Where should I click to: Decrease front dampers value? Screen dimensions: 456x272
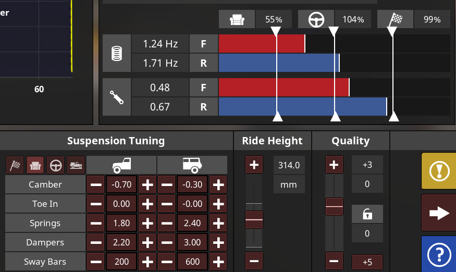click(x=96, y=242)
